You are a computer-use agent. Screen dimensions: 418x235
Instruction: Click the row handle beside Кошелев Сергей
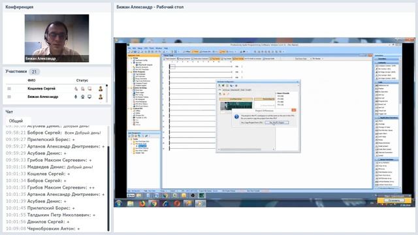9,89
